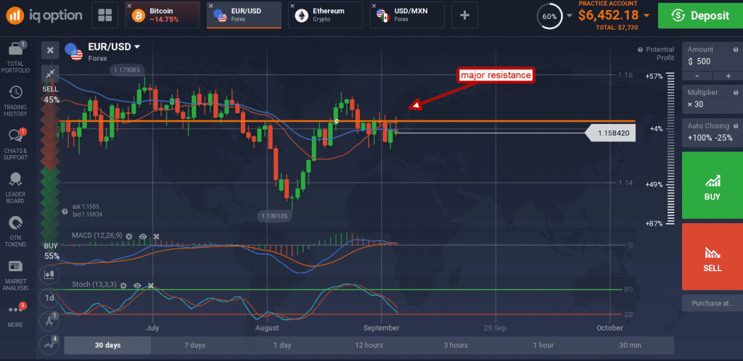
Task: Open the indicators list icon
Action: 49,345
